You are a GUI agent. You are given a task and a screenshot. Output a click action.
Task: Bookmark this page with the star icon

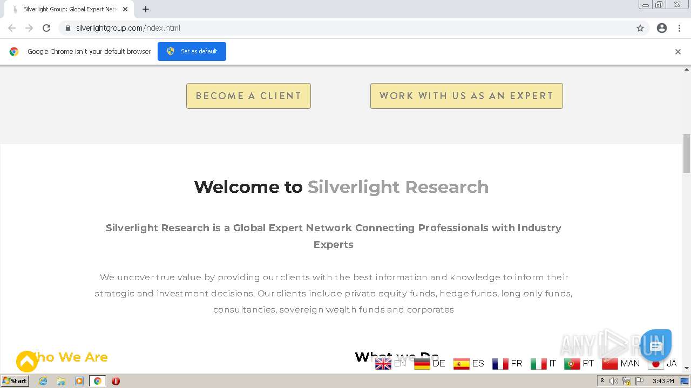tap(640, 28)
